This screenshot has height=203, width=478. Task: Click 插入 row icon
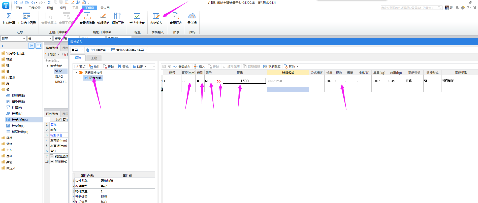tap(196, 66)
